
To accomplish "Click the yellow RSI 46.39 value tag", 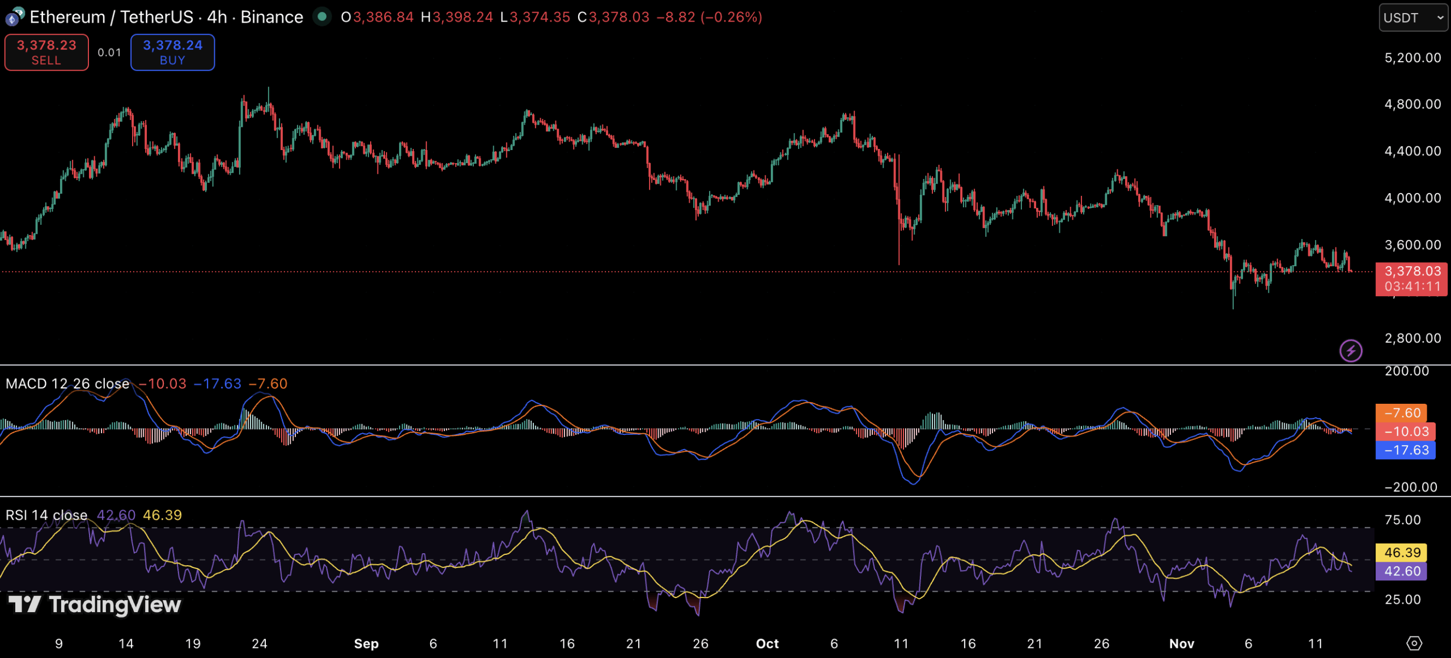I will pyautogui.click(x=1402, y=552).
